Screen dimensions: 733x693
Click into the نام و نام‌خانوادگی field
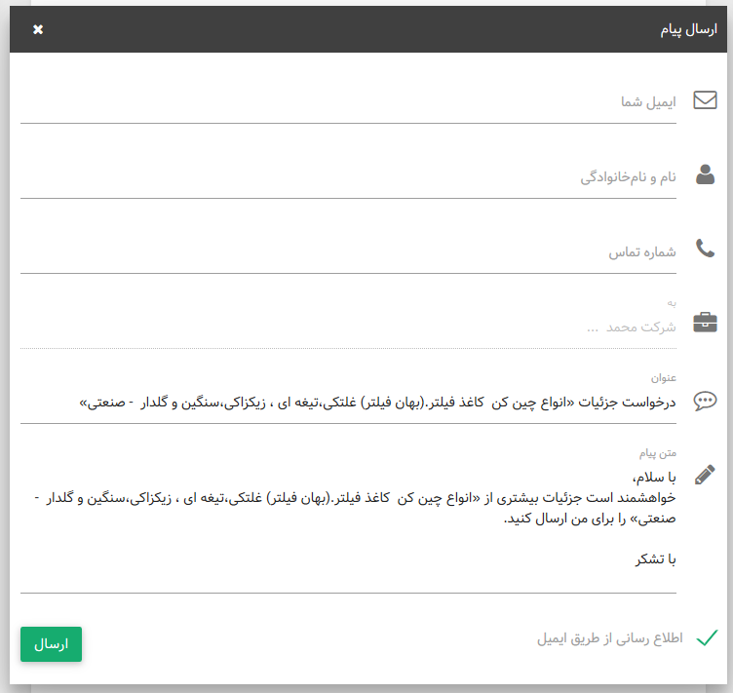348,177
